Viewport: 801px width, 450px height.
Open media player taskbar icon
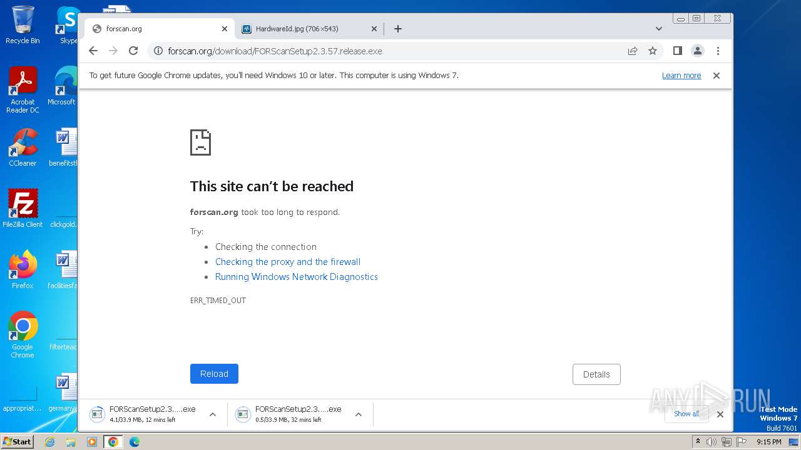92,442
